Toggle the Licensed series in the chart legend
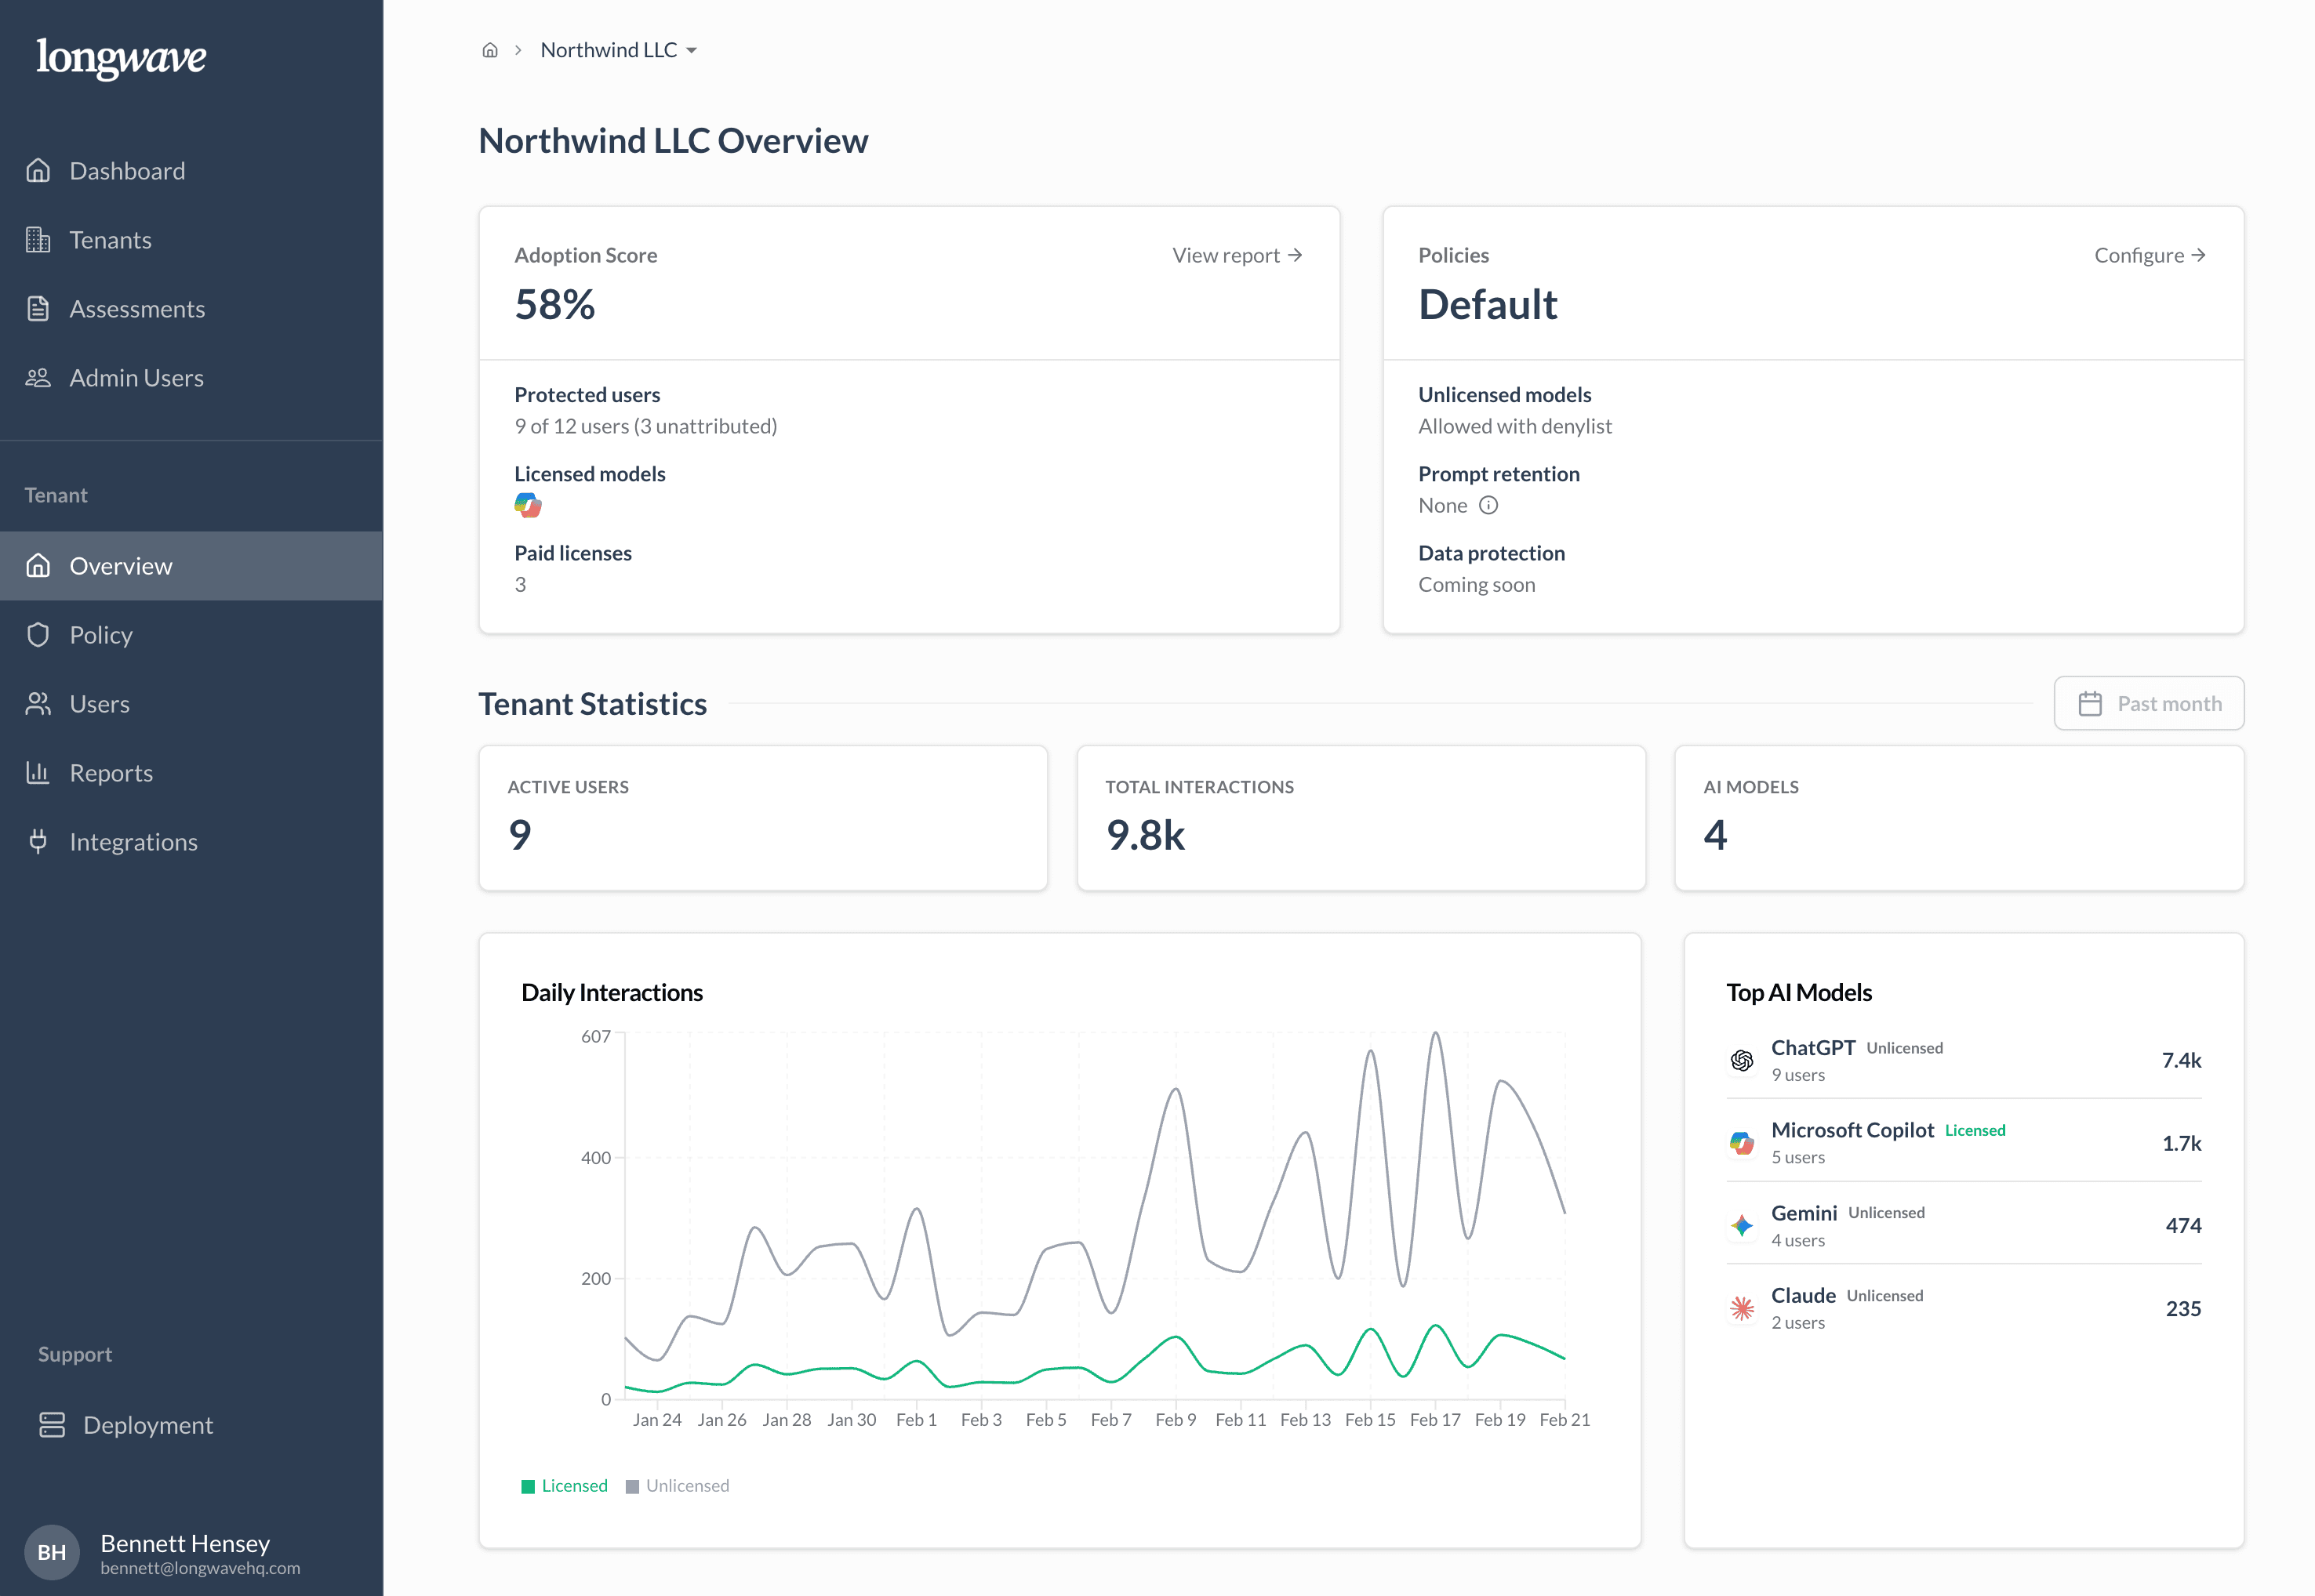The width and height of the screenshot is (2315, 1596). [x=565, y=1485]
